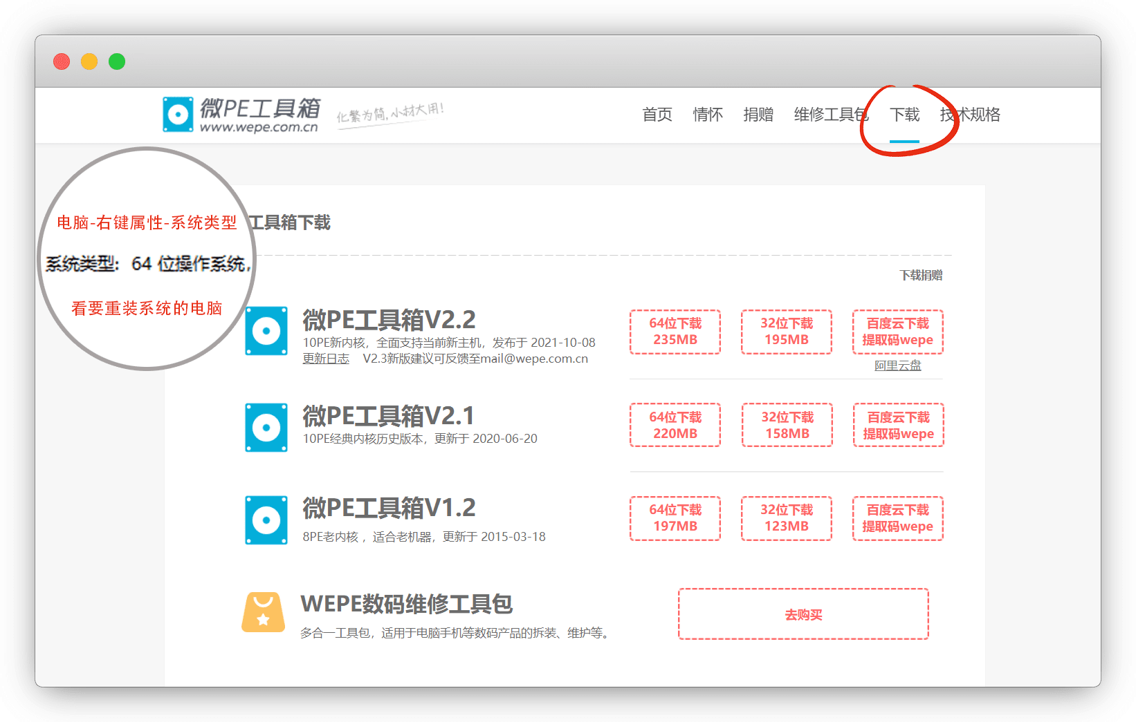Select the 下载 navigation tab
Screen dimensions: 1136x722
click(904, 115)
